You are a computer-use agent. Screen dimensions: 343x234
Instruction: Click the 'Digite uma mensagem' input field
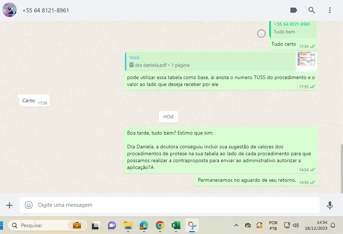pyautogui.click(x=174, y=205)
